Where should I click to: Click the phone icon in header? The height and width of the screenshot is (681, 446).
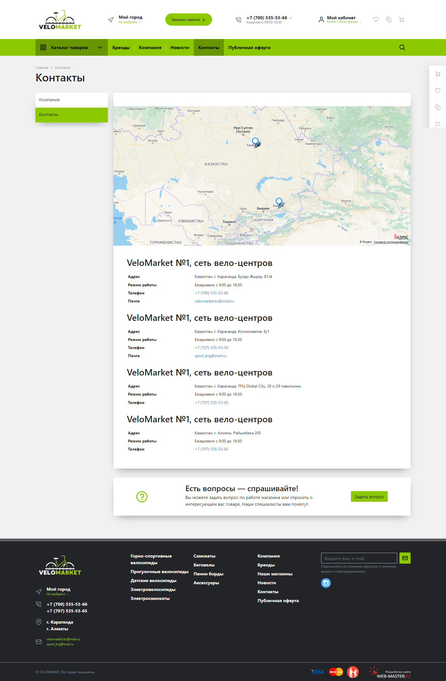click(238, 20)
